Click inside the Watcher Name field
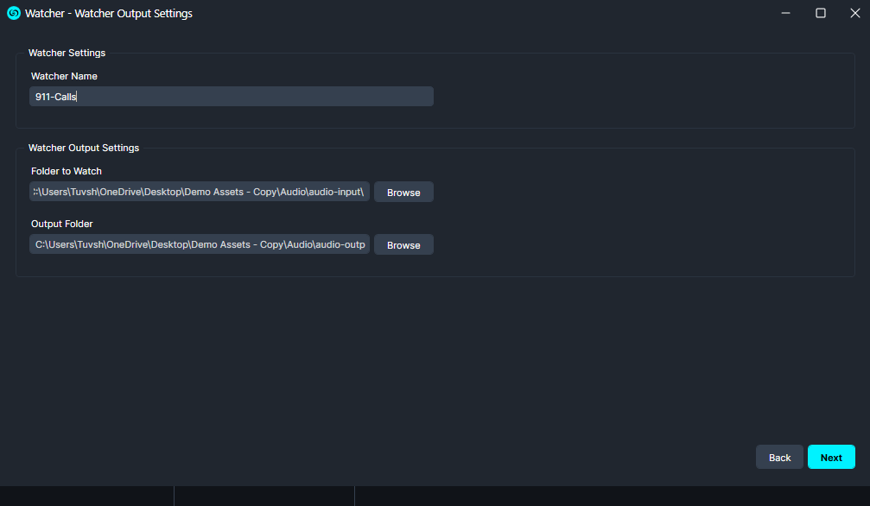 pos(231,96)
